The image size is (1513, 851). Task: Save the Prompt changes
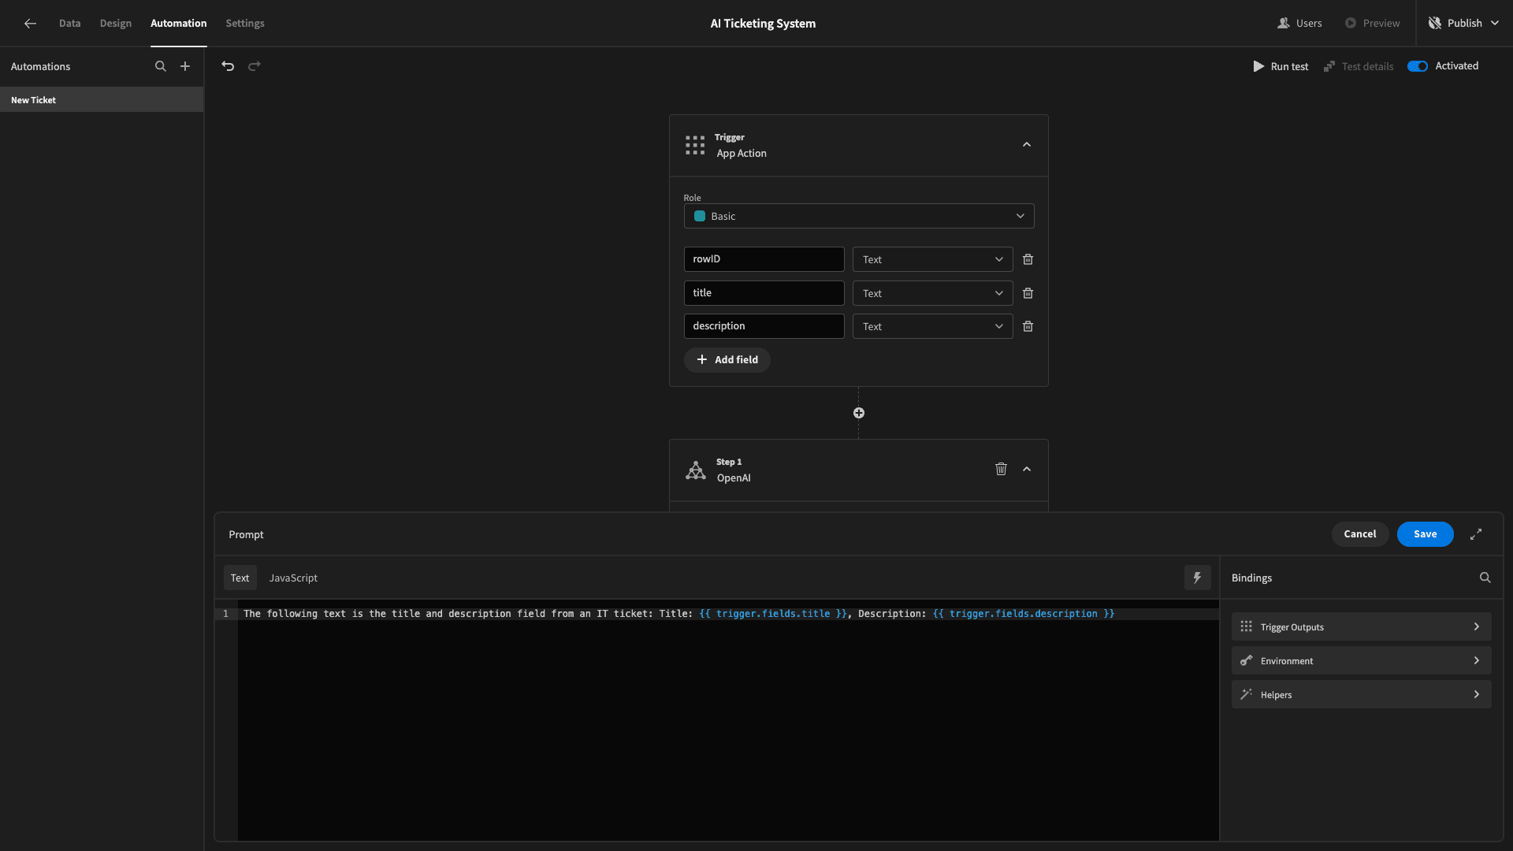tap(1425, 534)
